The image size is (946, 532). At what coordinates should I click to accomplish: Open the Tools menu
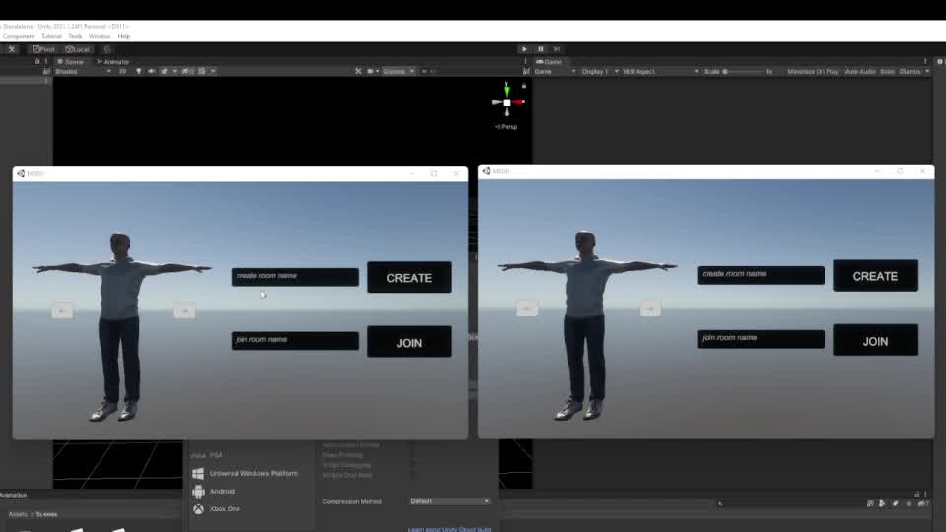coord(75,36)
